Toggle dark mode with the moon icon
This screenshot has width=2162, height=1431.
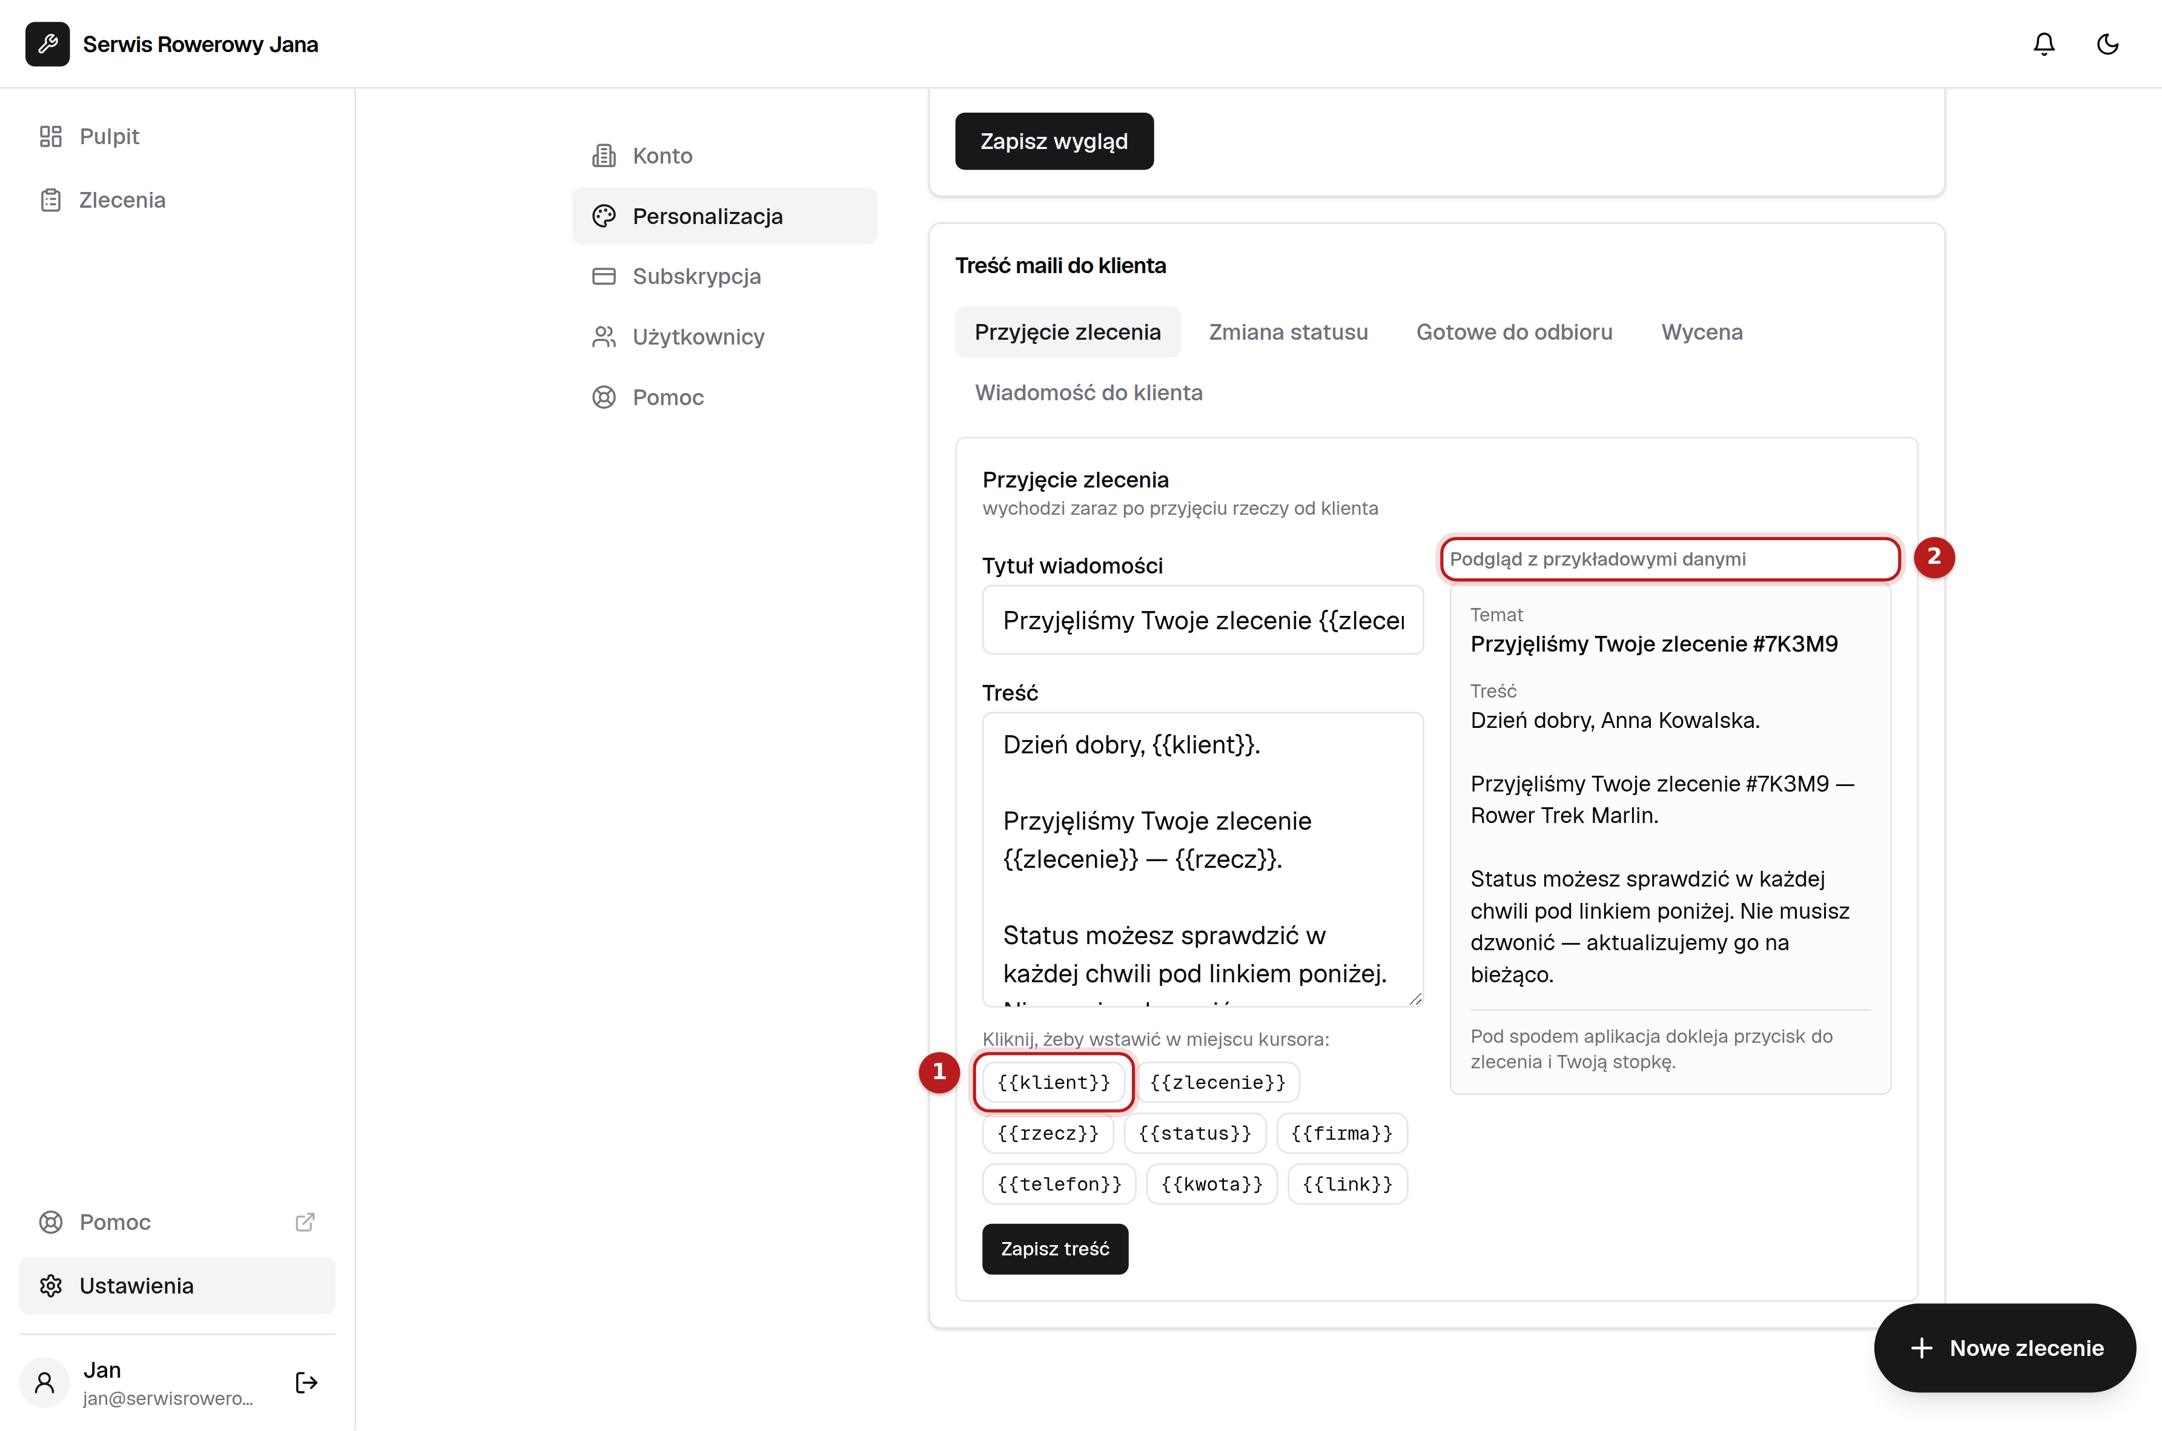point(2107,44)
